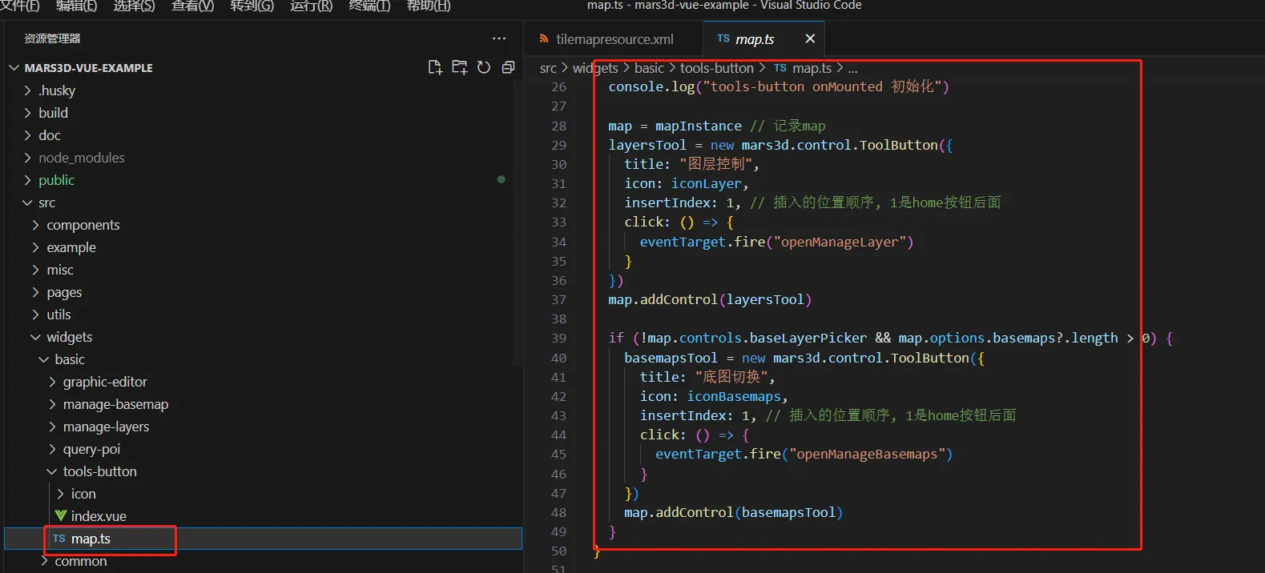Open the 运行(R) menu
The width and height of the screenshot is (1265, 573).
(x=312, y=6)
